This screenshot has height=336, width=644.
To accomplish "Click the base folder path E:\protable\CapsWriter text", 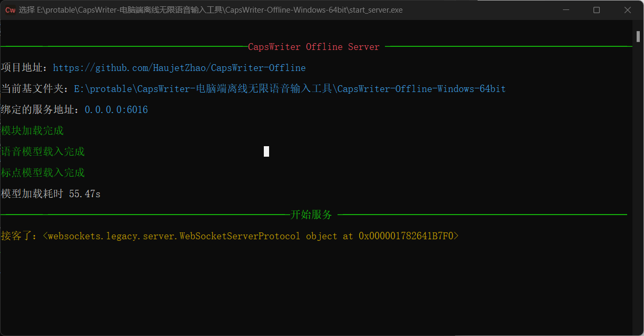I will click(290, 89).
